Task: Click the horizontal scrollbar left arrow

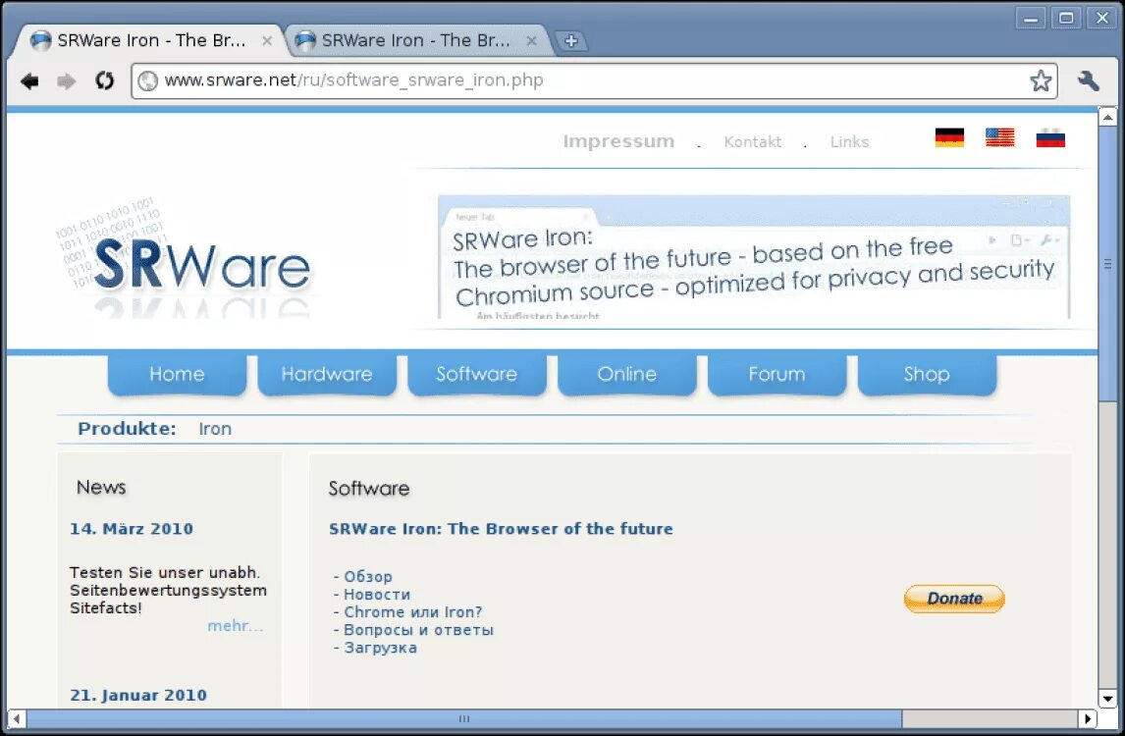Action: [16, 718]
